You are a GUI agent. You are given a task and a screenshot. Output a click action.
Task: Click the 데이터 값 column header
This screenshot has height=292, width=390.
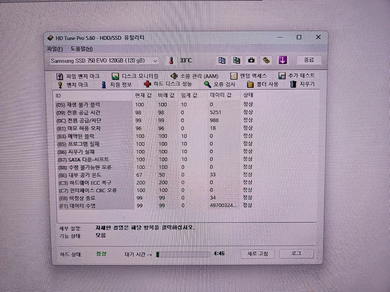click(221, 95)
